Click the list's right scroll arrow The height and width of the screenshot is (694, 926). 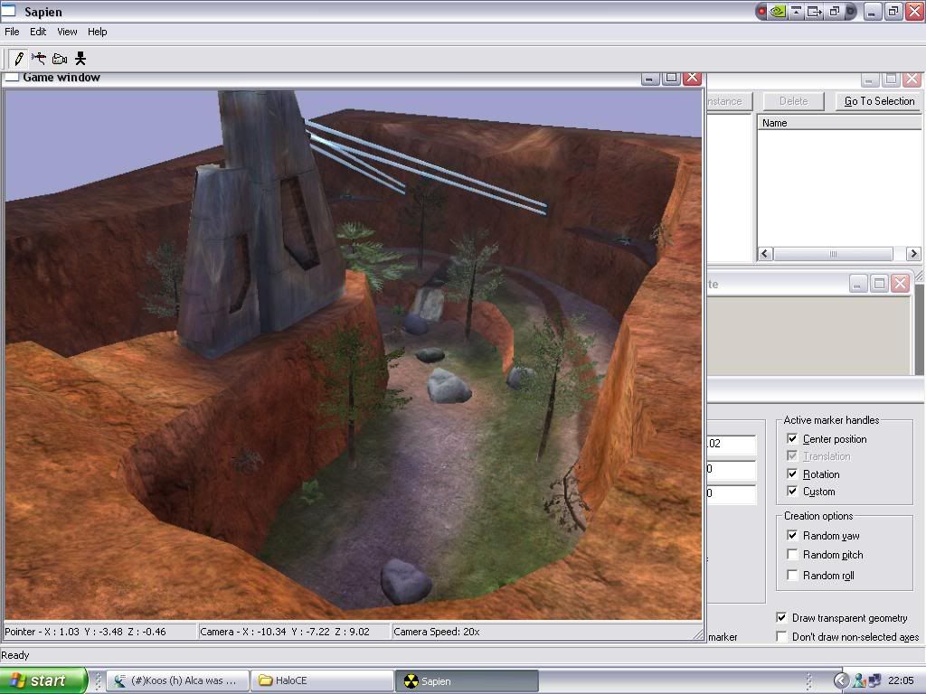point(913,254)
